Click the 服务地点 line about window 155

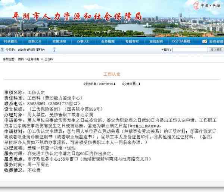[78, 159]
